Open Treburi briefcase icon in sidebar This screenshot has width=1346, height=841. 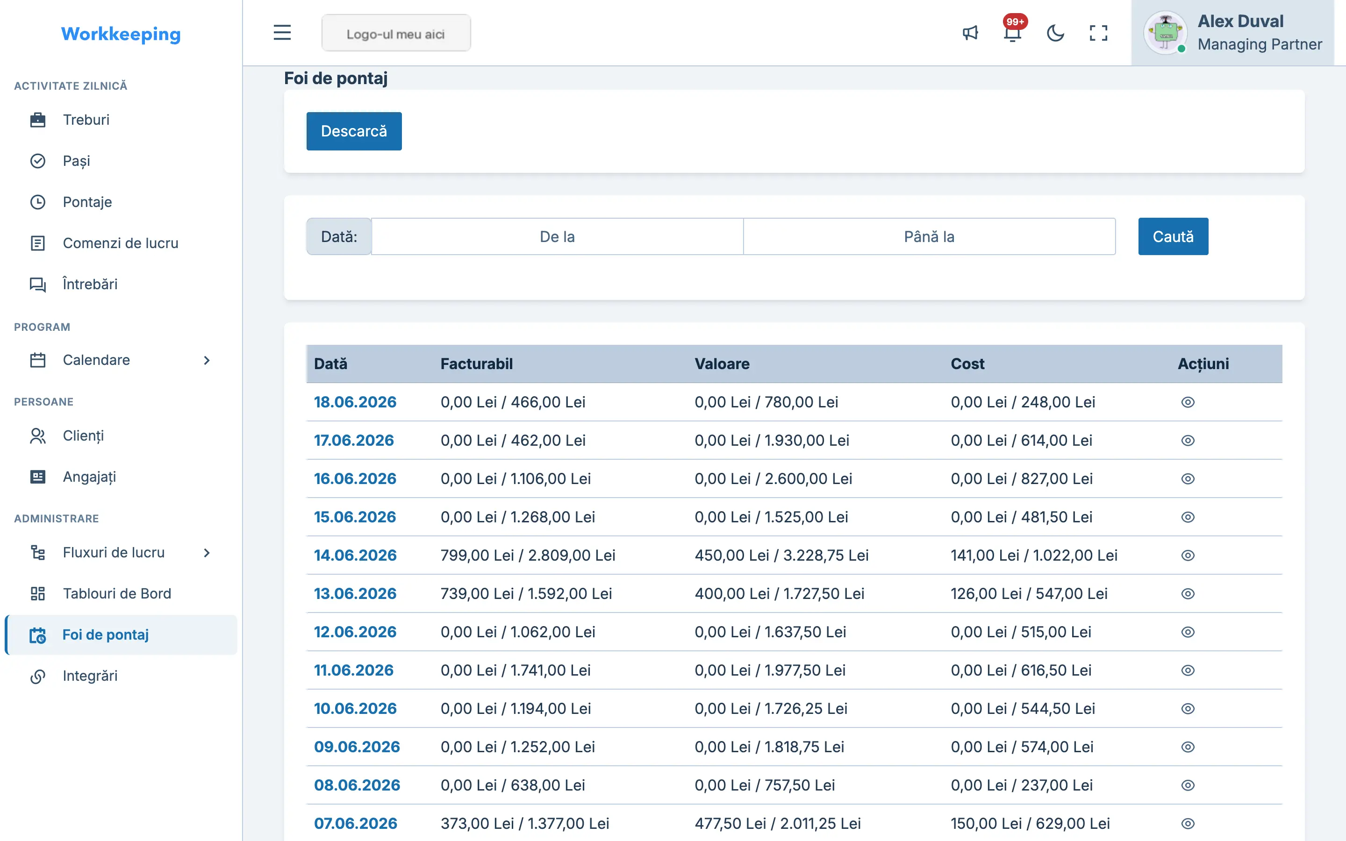click(x=38, y=120)
